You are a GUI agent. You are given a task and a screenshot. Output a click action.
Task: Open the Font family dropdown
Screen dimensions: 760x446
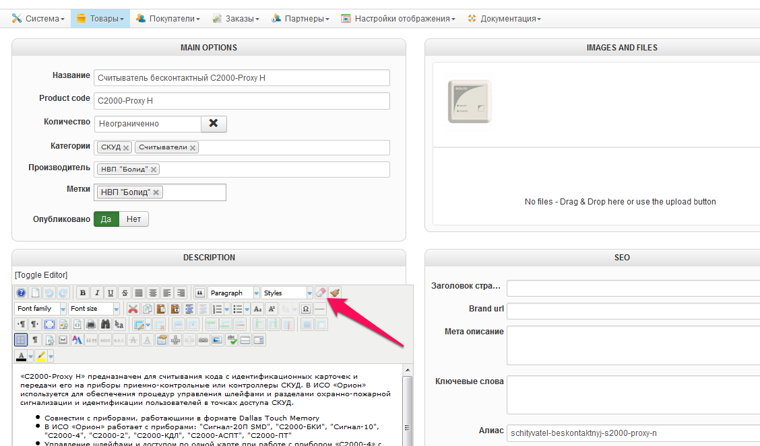(x=40, y=309)
